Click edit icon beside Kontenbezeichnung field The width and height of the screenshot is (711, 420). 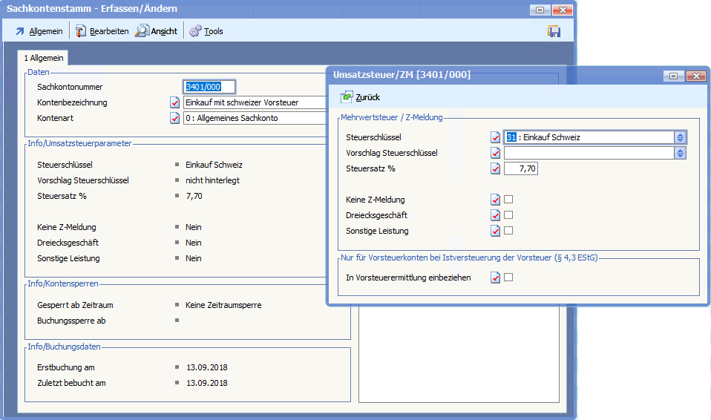(x=175, y=102)
